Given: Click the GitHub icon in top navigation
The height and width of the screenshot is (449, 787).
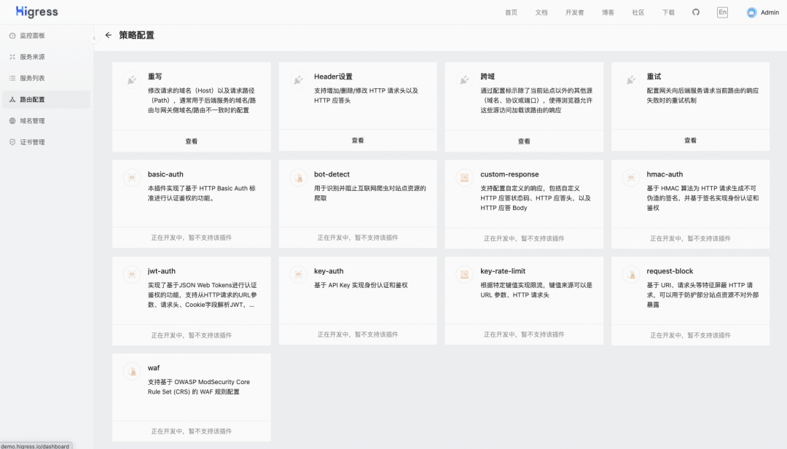Looking at the screenshot, I should click(695, 12).
